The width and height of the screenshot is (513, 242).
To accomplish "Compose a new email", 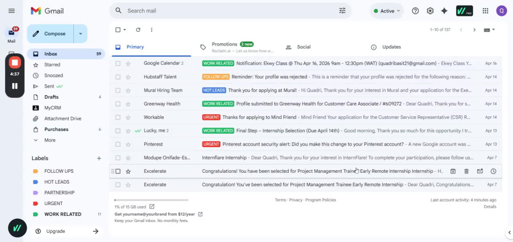I will 50,34.
